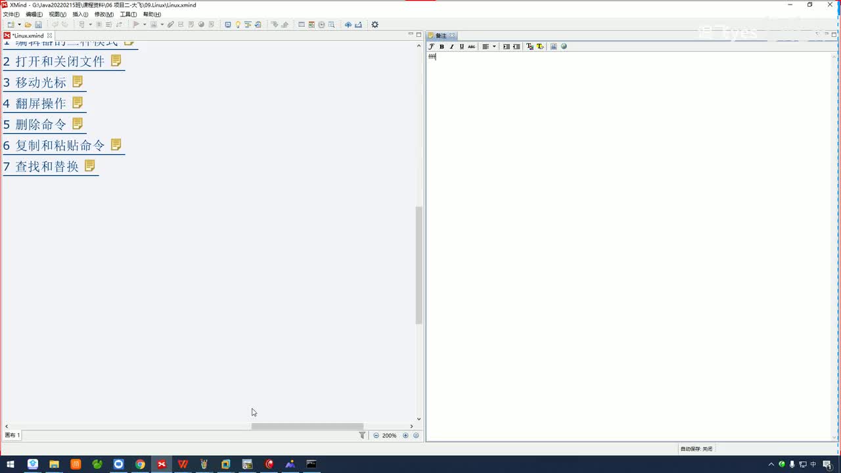Open File Explorer from the taskbar
The height and width of the screenshot is (473, 841).
(54, 464)
